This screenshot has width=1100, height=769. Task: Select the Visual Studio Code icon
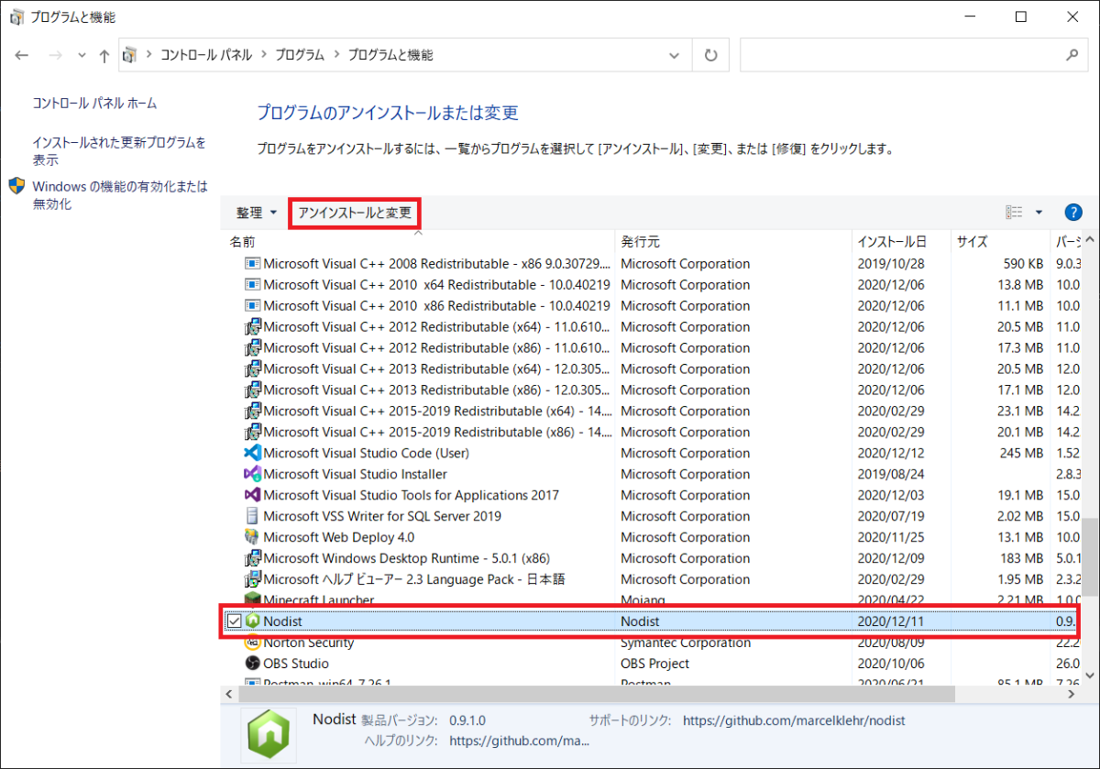click(253, 454)
